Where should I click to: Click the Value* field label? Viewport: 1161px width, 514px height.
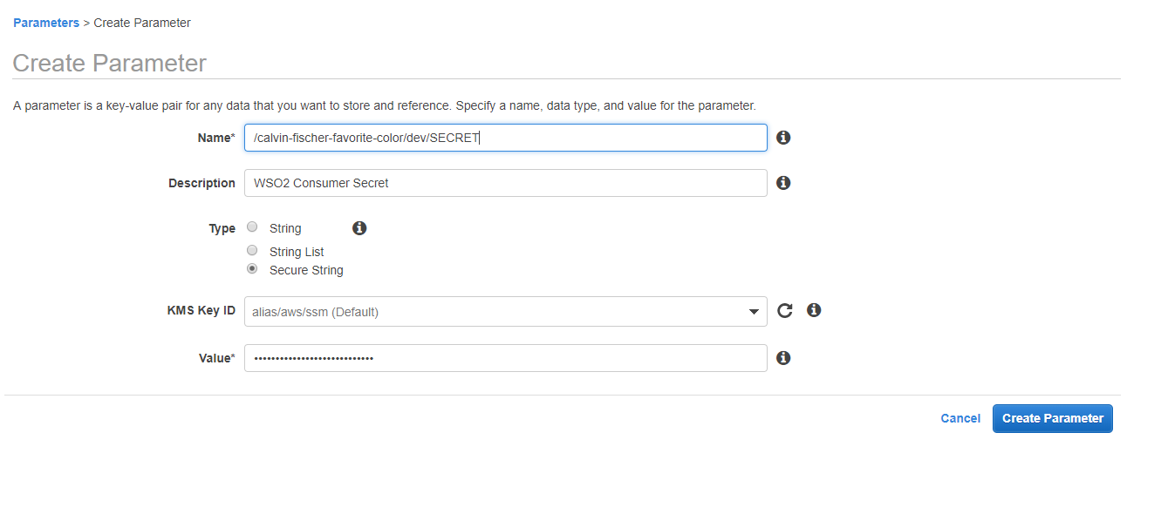217,358
